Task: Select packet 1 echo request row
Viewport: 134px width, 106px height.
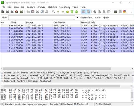Action: tap(67, 26)
